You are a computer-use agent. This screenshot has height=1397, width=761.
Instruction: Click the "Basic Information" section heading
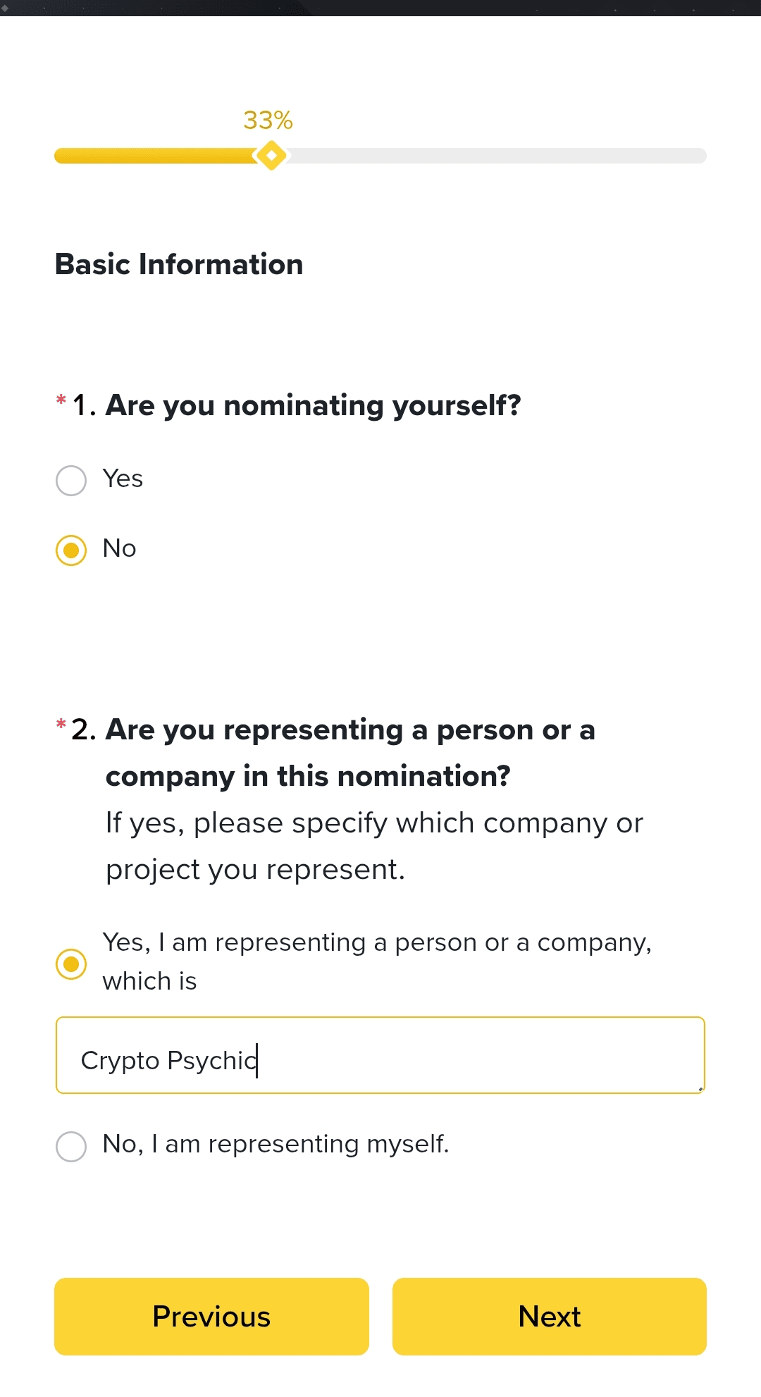tap(179, 264)
